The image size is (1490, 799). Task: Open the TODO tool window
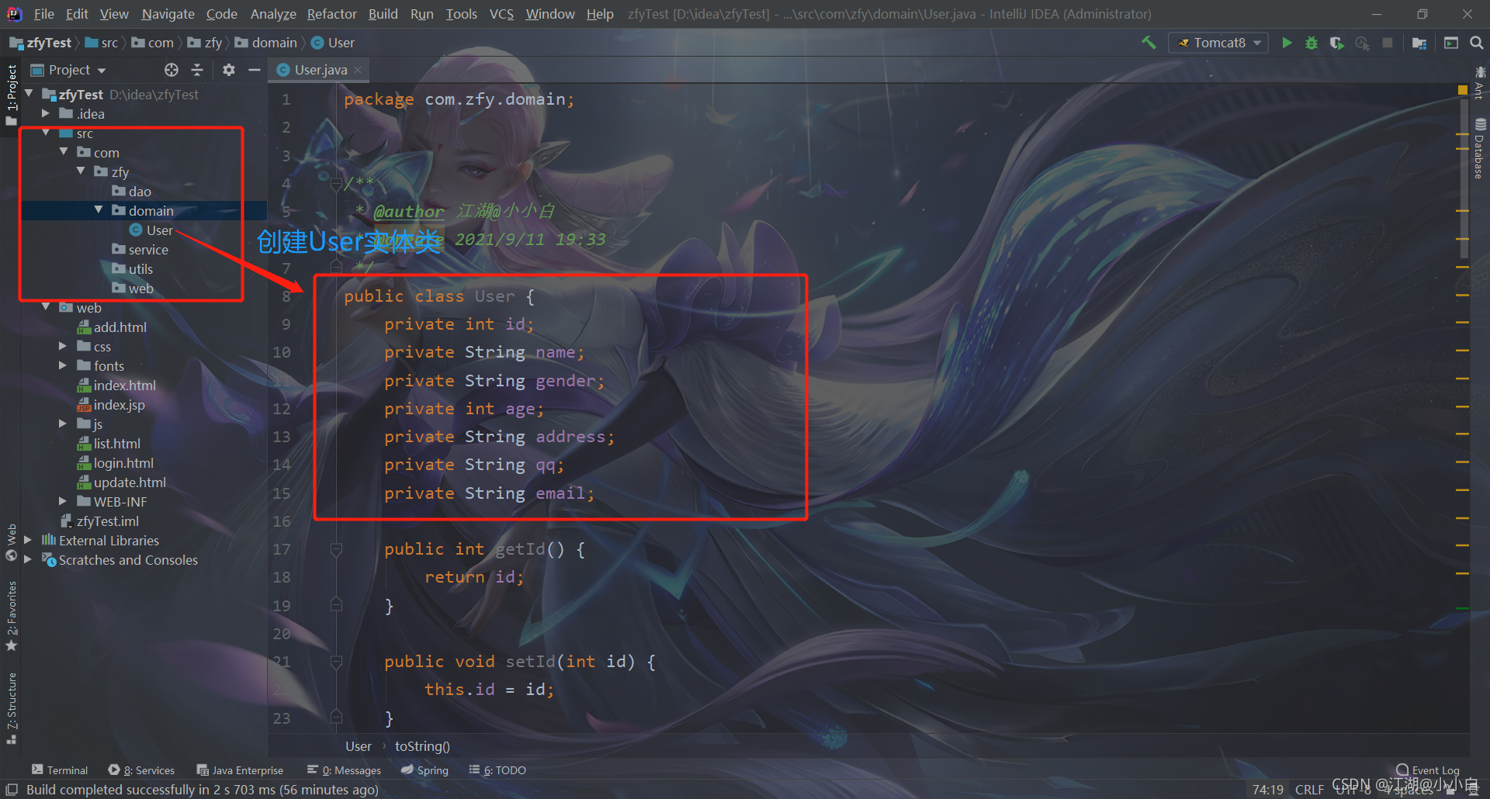(x=497, y=770)
